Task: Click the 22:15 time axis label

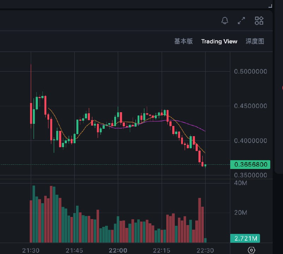Action: pyautogui.click(x=162, y=250)
